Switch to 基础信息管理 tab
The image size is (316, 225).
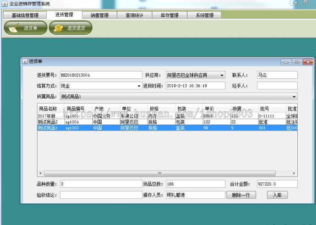(25, 15)
